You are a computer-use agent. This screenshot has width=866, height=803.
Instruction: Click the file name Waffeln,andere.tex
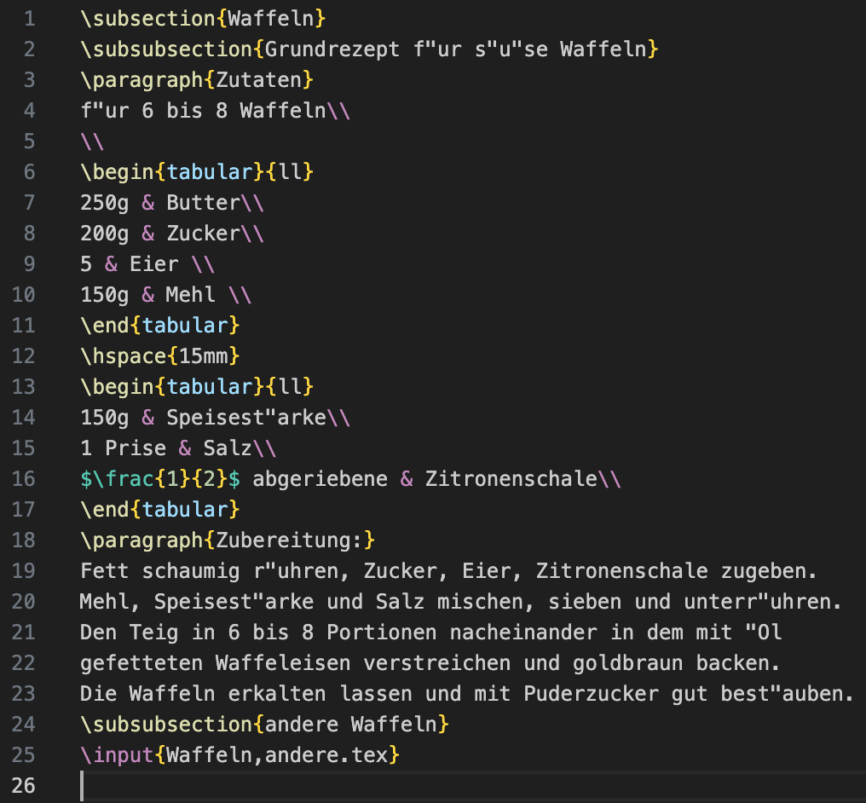pos(277,754)
